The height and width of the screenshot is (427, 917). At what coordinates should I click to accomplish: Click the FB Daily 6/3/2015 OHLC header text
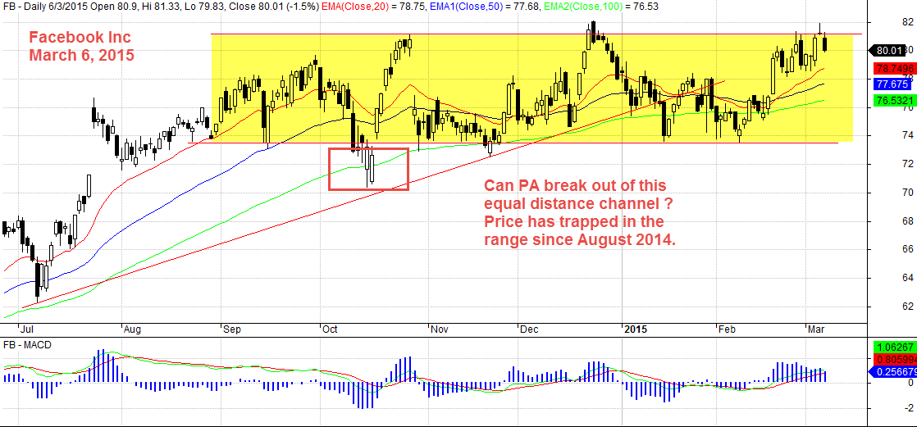160,7
